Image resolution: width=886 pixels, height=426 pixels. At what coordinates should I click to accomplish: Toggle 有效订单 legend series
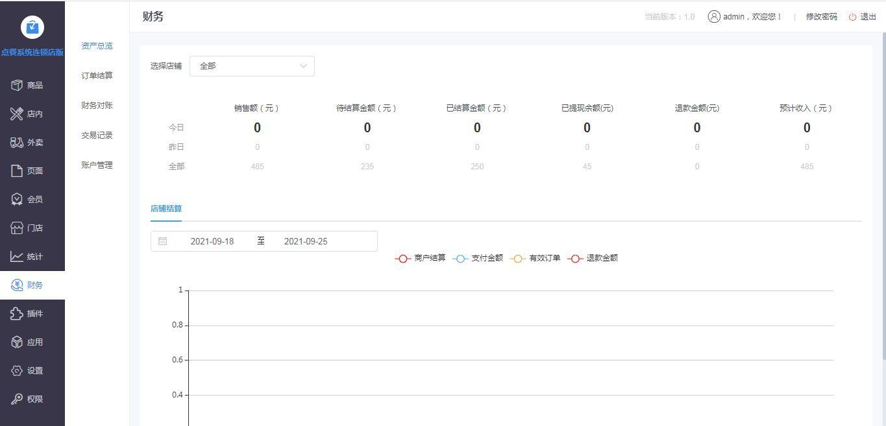pos(535,258)
